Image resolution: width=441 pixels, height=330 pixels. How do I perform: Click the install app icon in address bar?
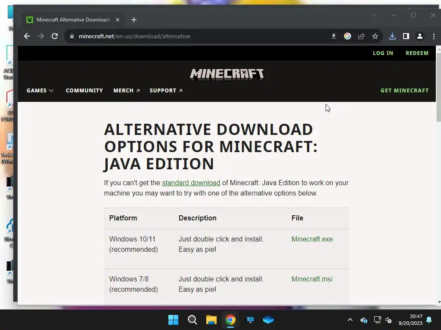point(334,36)
